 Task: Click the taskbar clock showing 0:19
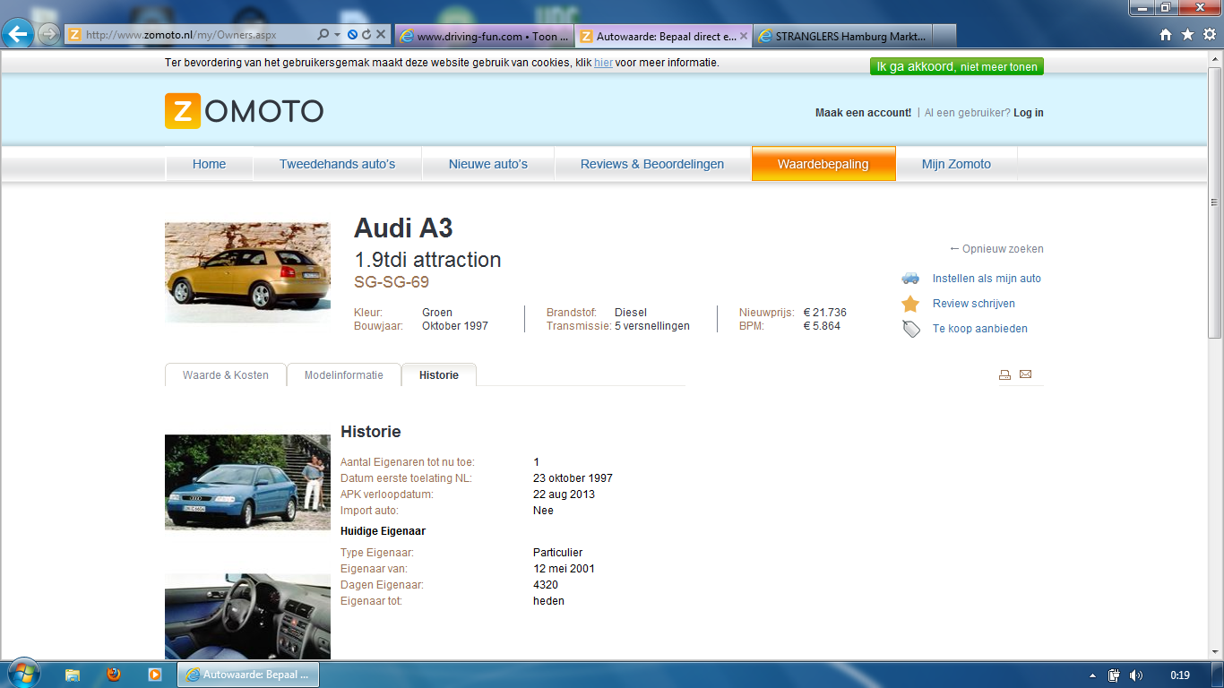[x=1180, y=675]
